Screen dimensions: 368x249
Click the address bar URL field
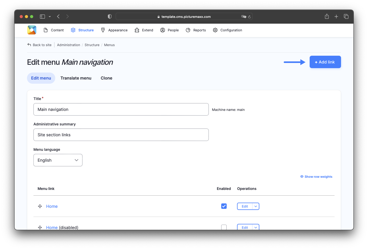[x=184, y=17]
